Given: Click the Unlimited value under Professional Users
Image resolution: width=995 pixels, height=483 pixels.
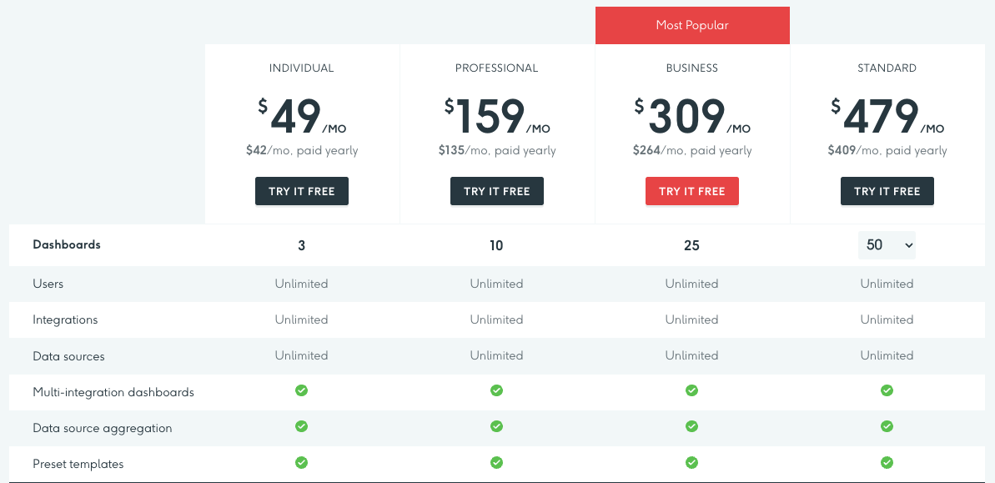Looking at the screenshot, I should pos(496,284).
